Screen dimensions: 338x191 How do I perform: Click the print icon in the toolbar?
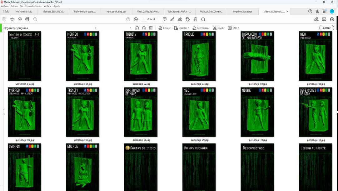click(27, 19)
